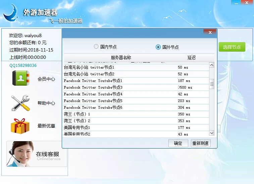
Task: Click the 确定 button
Action: [178, 143]
